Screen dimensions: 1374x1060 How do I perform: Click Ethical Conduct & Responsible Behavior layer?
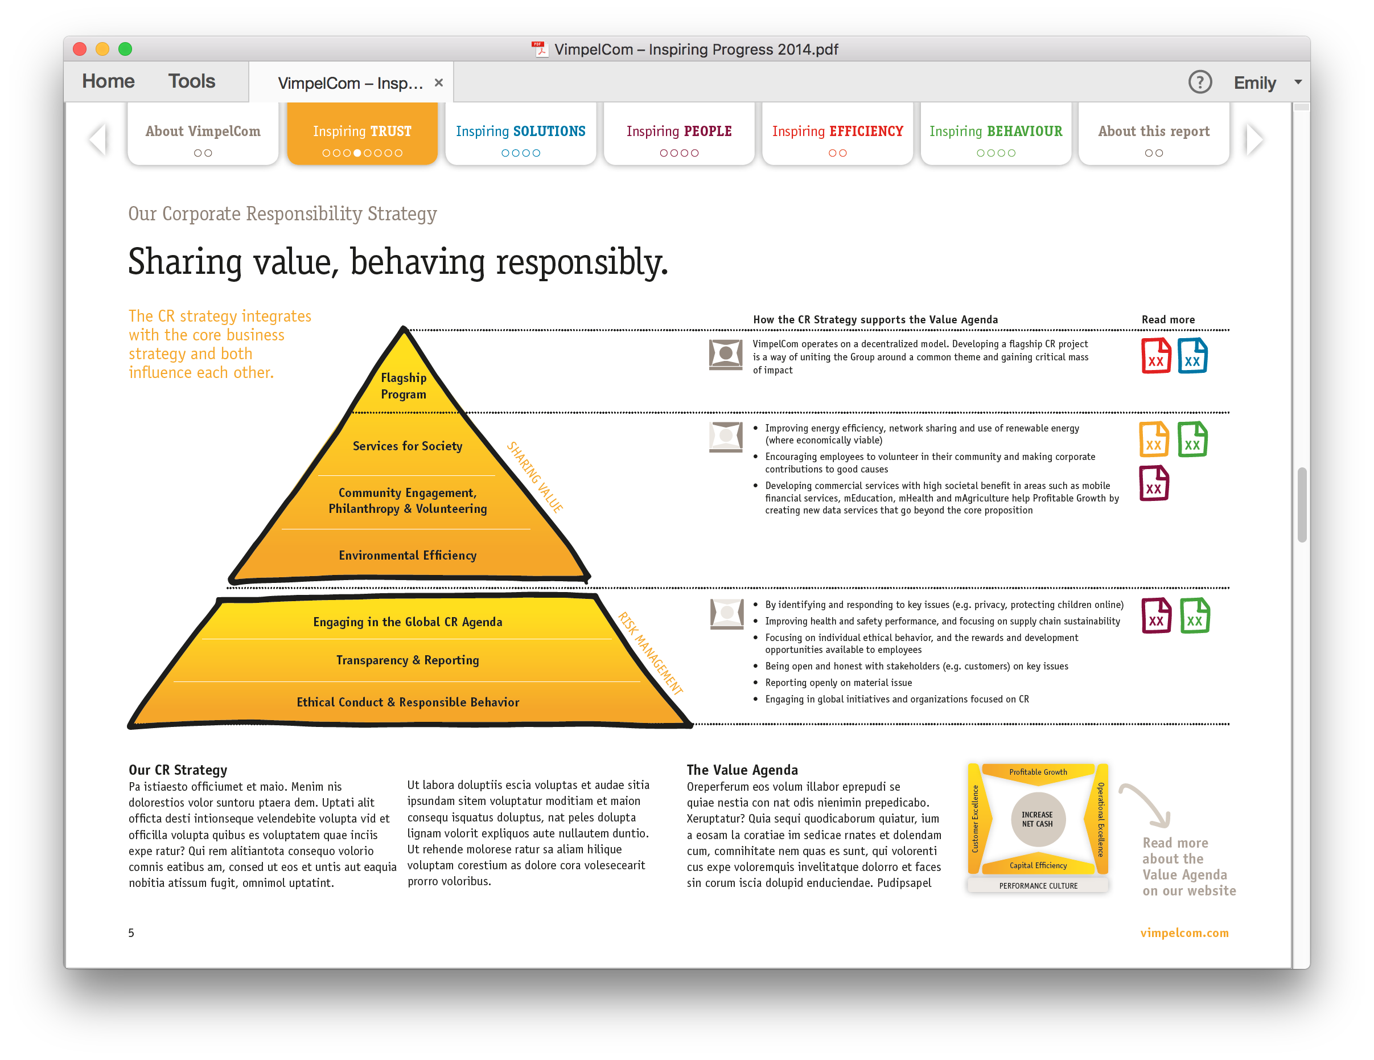pos(408,702)
